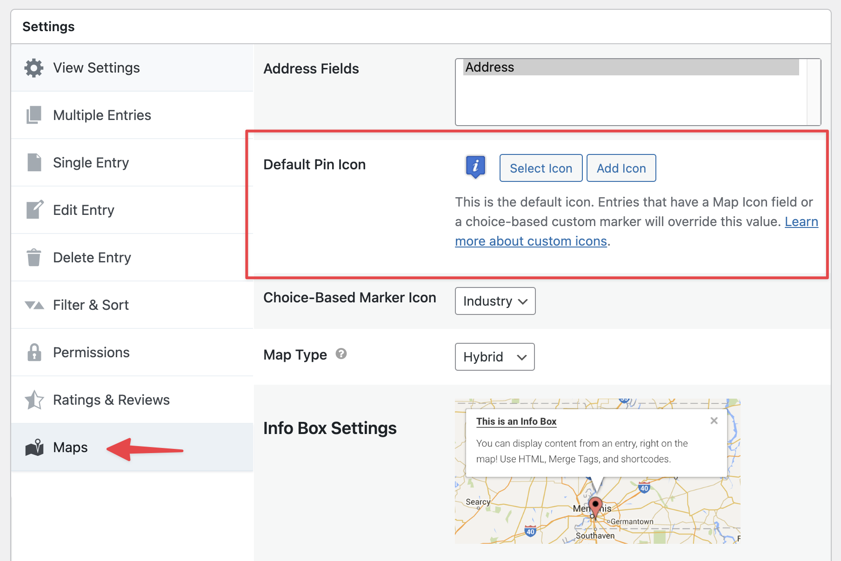The width and height of the screenshot is (841, 561).
Task: Switch to Ratings & Reviews tab
Action: click(132, 400)
